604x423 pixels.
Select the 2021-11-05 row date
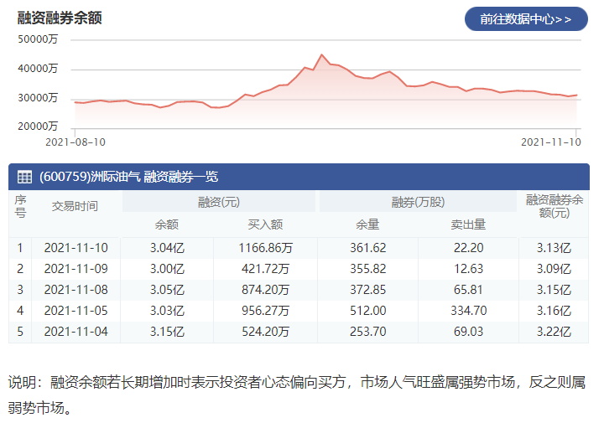click(x=75, y=310)
